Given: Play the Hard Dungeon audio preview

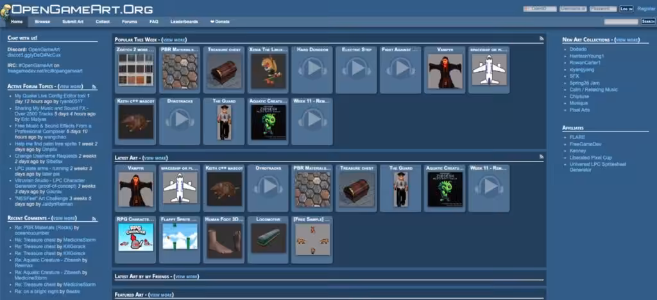Looking at the screenshot, I should 312,69.
